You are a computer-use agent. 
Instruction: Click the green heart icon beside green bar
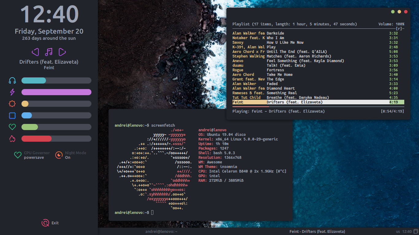(x=12, y=127)
